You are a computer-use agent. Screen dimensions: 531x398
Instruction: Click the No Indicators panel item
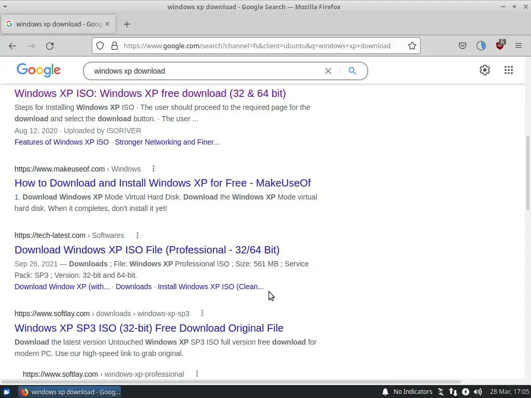[413, 392]
